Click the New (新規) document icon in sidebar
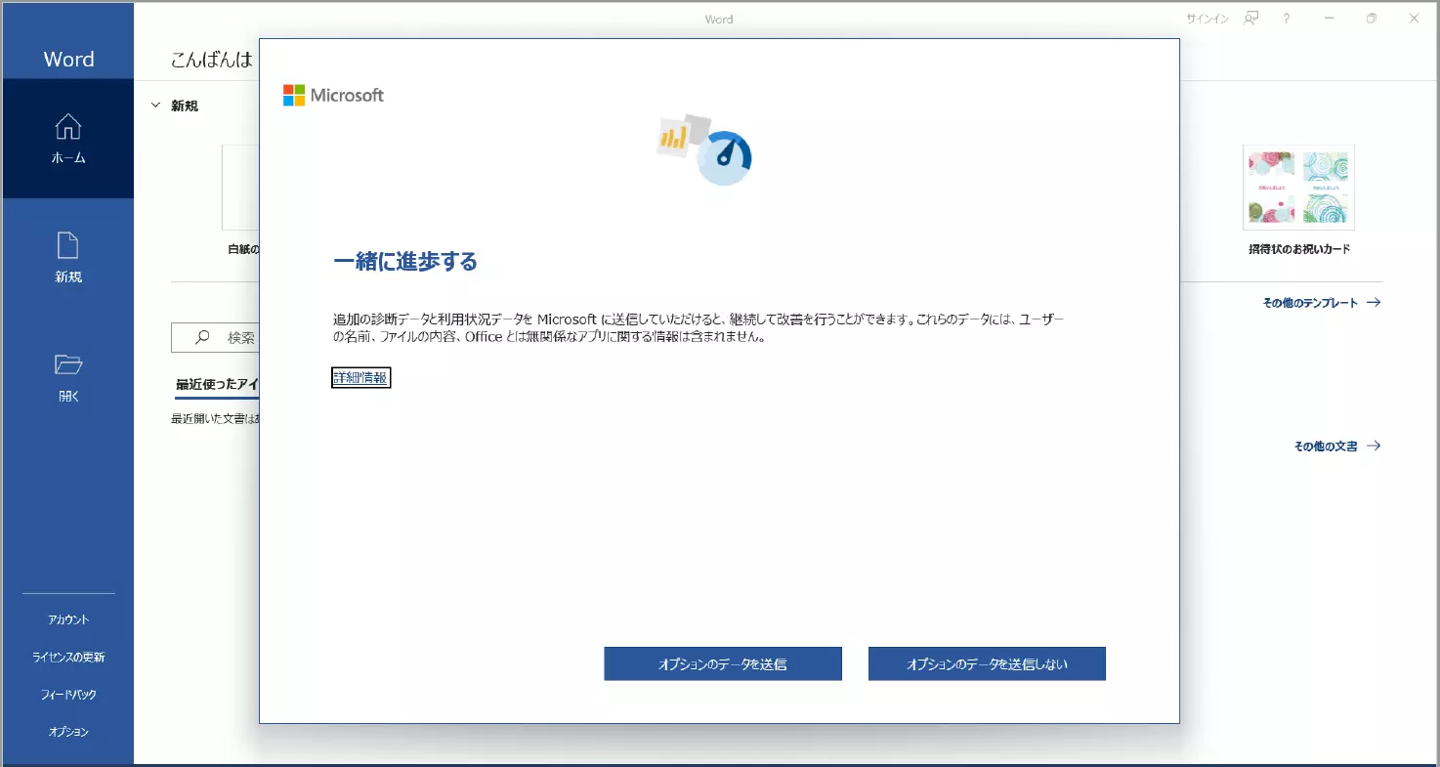The height and width of the screenshot is (767, 1440). (x=67, y=245)
